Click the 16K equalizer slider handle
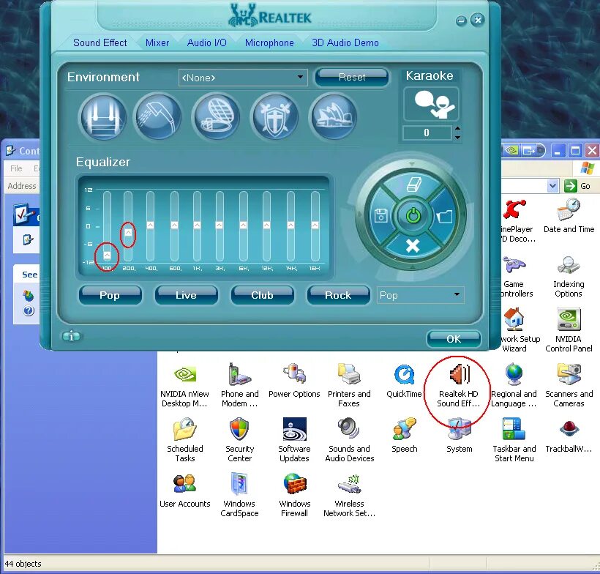Viewport: 600px width, 574px height. (315, 225)
